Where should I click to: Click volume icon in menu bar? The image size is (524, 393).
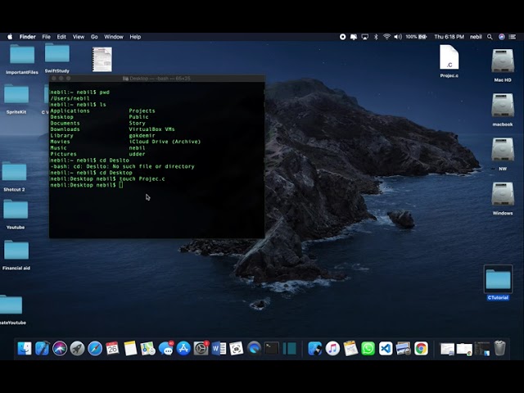click(398, 37)
